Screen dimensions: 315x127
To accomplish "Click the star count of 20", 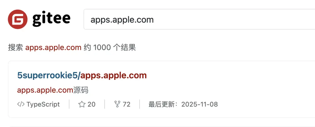I will pyautogui.click(x=92, y=104).
